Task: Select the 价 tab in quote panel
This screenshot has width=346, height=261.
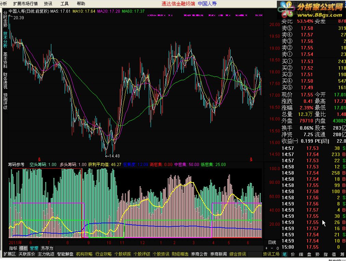Action: (x=293, y=254)
